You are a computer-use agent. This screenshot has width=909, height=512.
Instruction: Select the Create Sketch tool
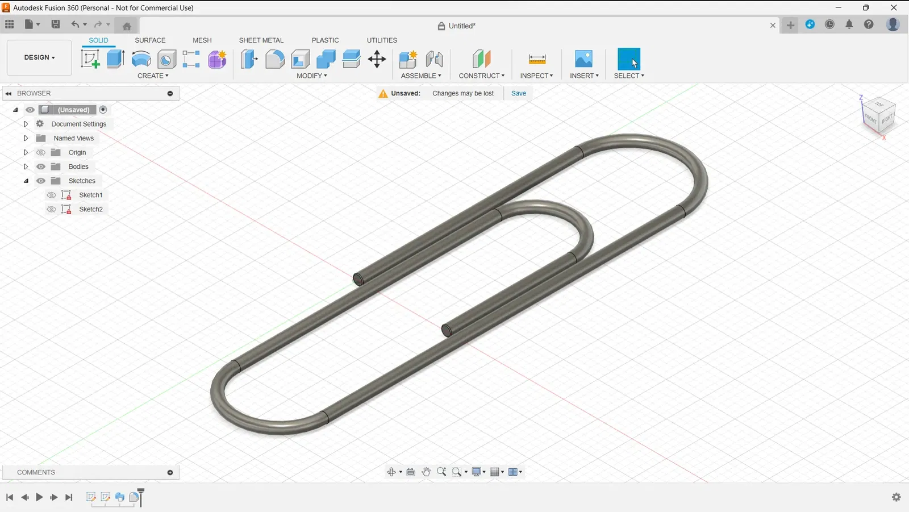click(x=90, y=59)
